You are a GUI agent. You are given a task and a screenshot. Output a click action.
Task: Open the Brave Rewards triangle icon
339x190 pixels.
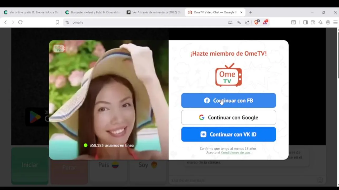(x=265, y=22)
